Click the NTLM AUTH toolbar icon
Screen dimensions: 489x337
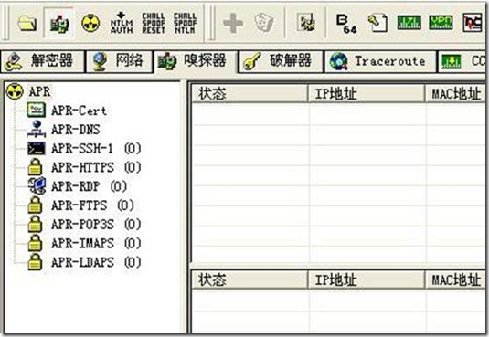(122, 23)
